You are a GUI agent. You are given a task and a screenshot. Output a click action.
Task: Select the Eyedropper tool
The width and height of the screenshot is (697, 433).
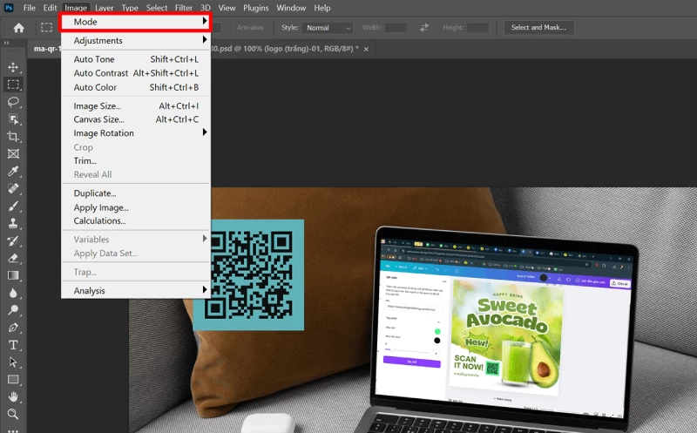click(13, 171)
